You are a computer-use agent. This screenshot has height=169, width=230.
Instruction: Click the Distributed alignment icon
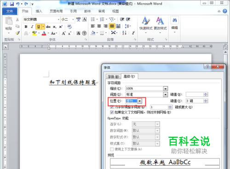point(118,26)
